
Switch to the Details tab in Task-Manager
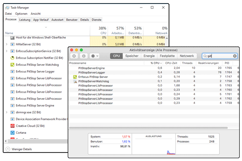coord(85,20)
